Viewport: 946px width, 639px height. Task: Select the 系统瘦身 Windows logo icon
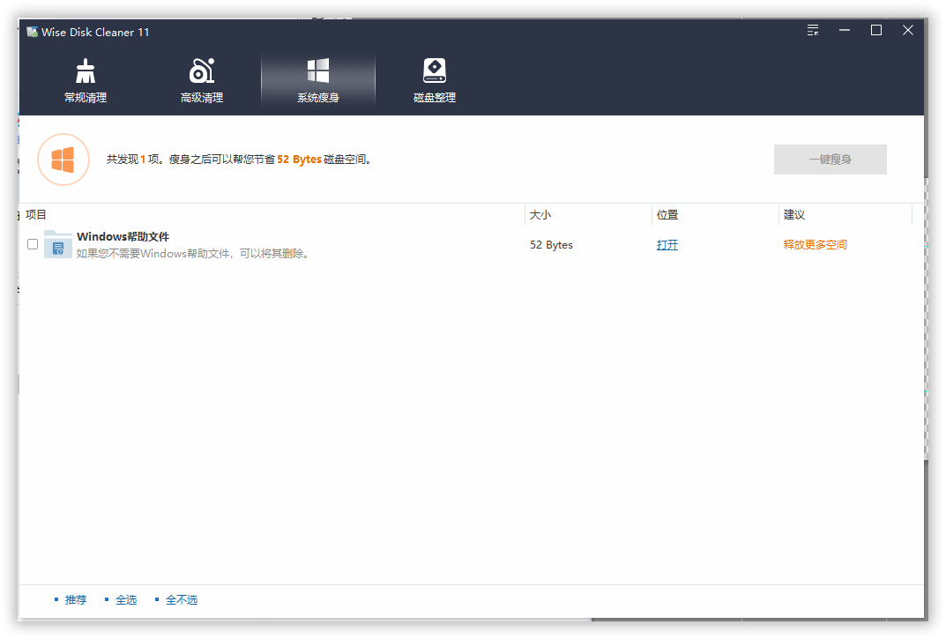pyautogui.click(x=318, y=71)
